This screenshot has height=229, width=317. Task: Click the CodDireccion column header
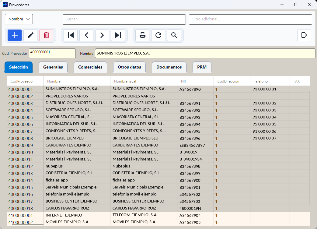tap(232, 81)
